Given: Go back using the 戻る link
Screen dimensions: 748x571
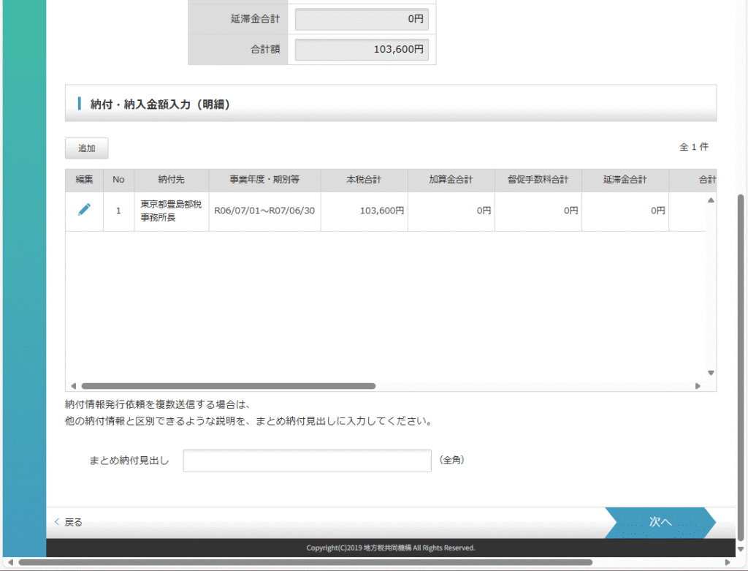Looking at the screenshot, I should point(69,522).
